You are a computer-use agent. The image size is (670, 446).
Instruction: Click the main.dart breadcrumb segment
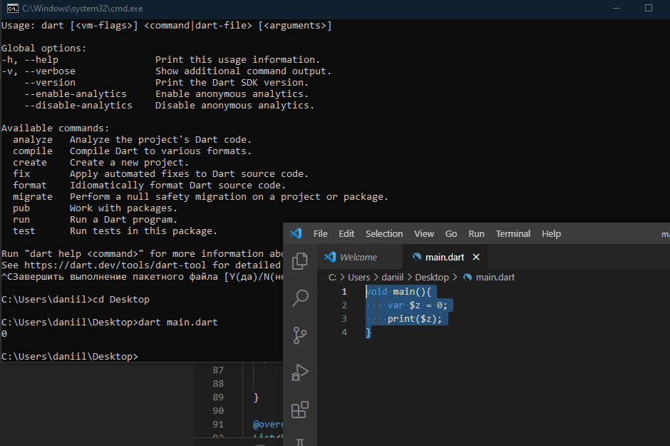pyautogui.click(x=495, y=277)
